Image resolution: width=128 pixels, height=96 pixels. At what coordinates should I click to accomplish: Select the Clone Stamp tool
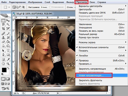tap(3, 38)
